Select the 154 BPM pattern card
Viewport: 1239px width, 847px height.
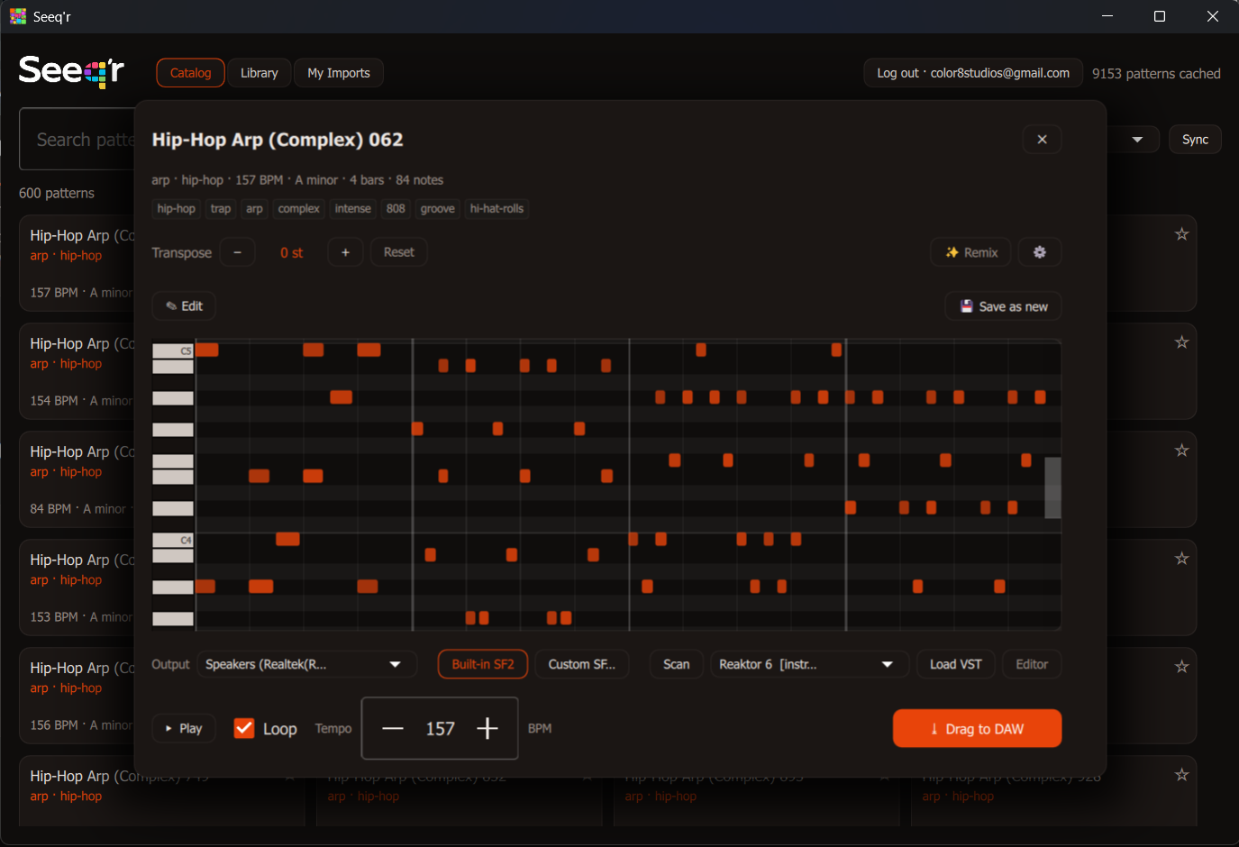click(77, 371)
